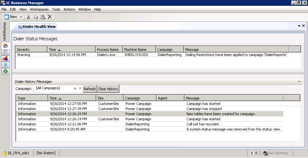Collapse the Dialer History Messages panel
Image resolution: width=308 pixels, height=158 pixels.
299,82
